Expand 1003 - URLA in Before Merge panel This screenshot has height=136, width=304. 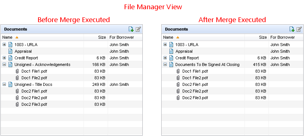pos(4,45)
